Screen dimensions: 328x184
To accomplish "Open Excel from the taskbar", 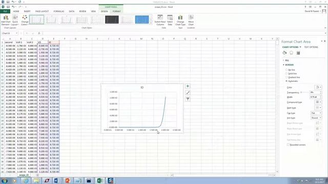I will [99, 180].
